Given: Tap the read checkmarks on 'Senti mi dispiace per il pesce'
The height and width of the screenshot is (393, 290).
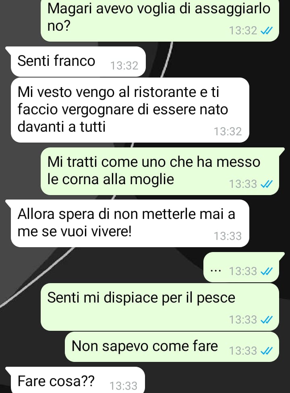Looking at the screenshot, I should [266, 319].
